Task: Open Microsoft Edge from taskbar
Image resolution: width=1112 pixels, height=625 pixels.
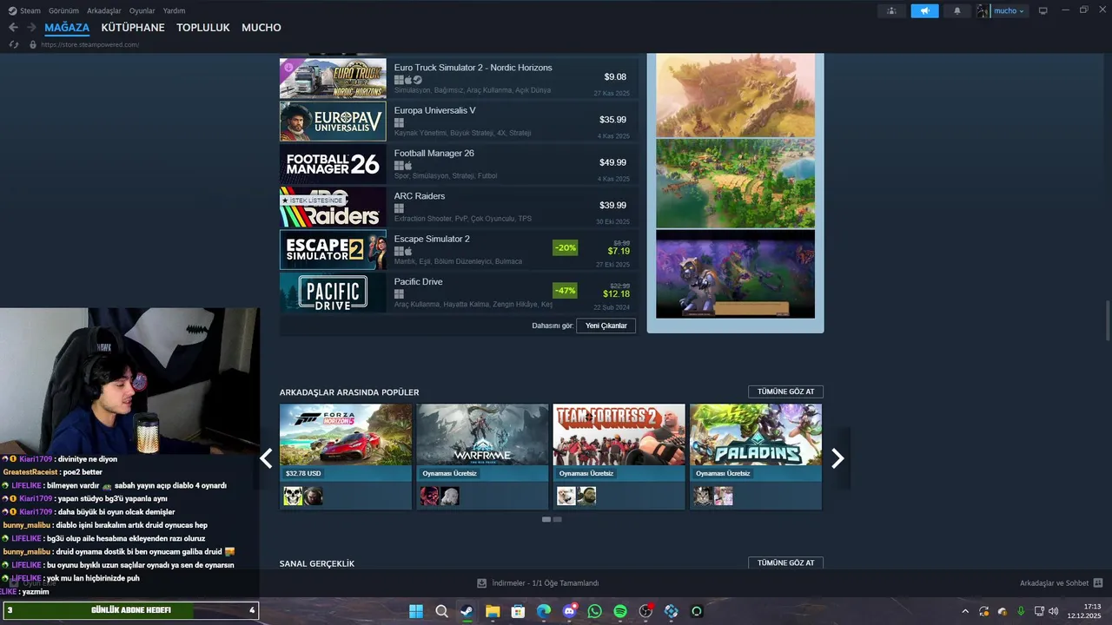Action: [544, 611]
